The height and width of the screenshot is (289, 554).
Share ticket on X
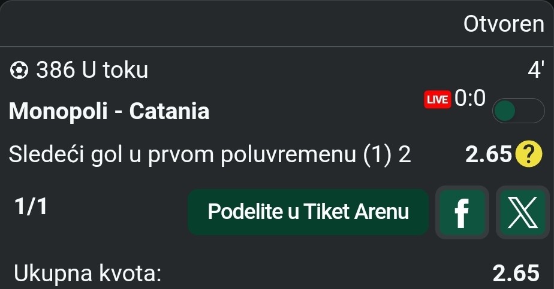tap(522, 212)
